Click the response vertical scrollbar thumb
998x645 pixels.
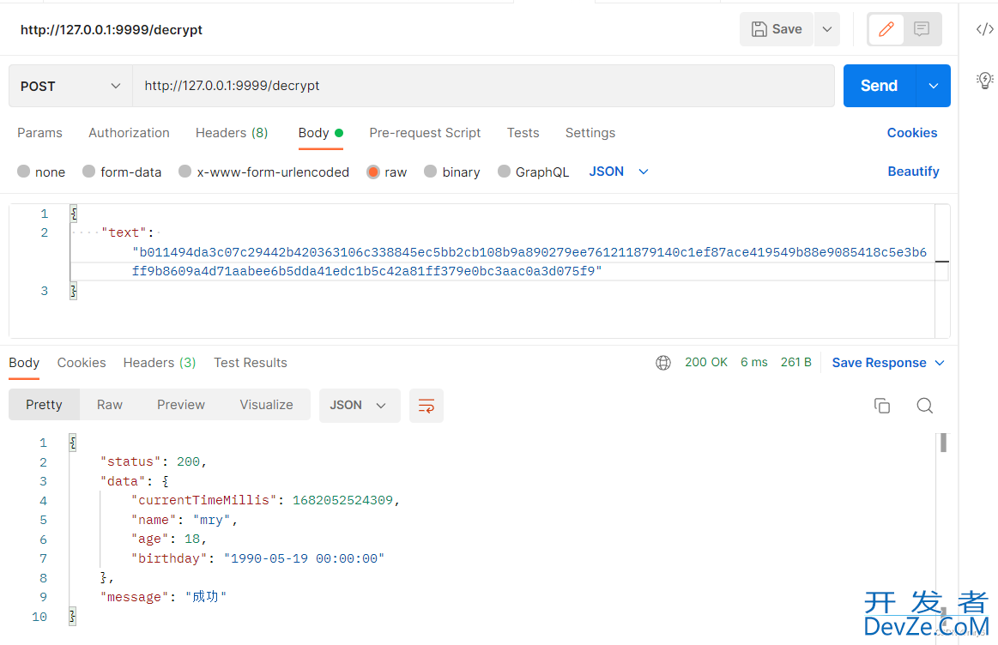[943, 443]
